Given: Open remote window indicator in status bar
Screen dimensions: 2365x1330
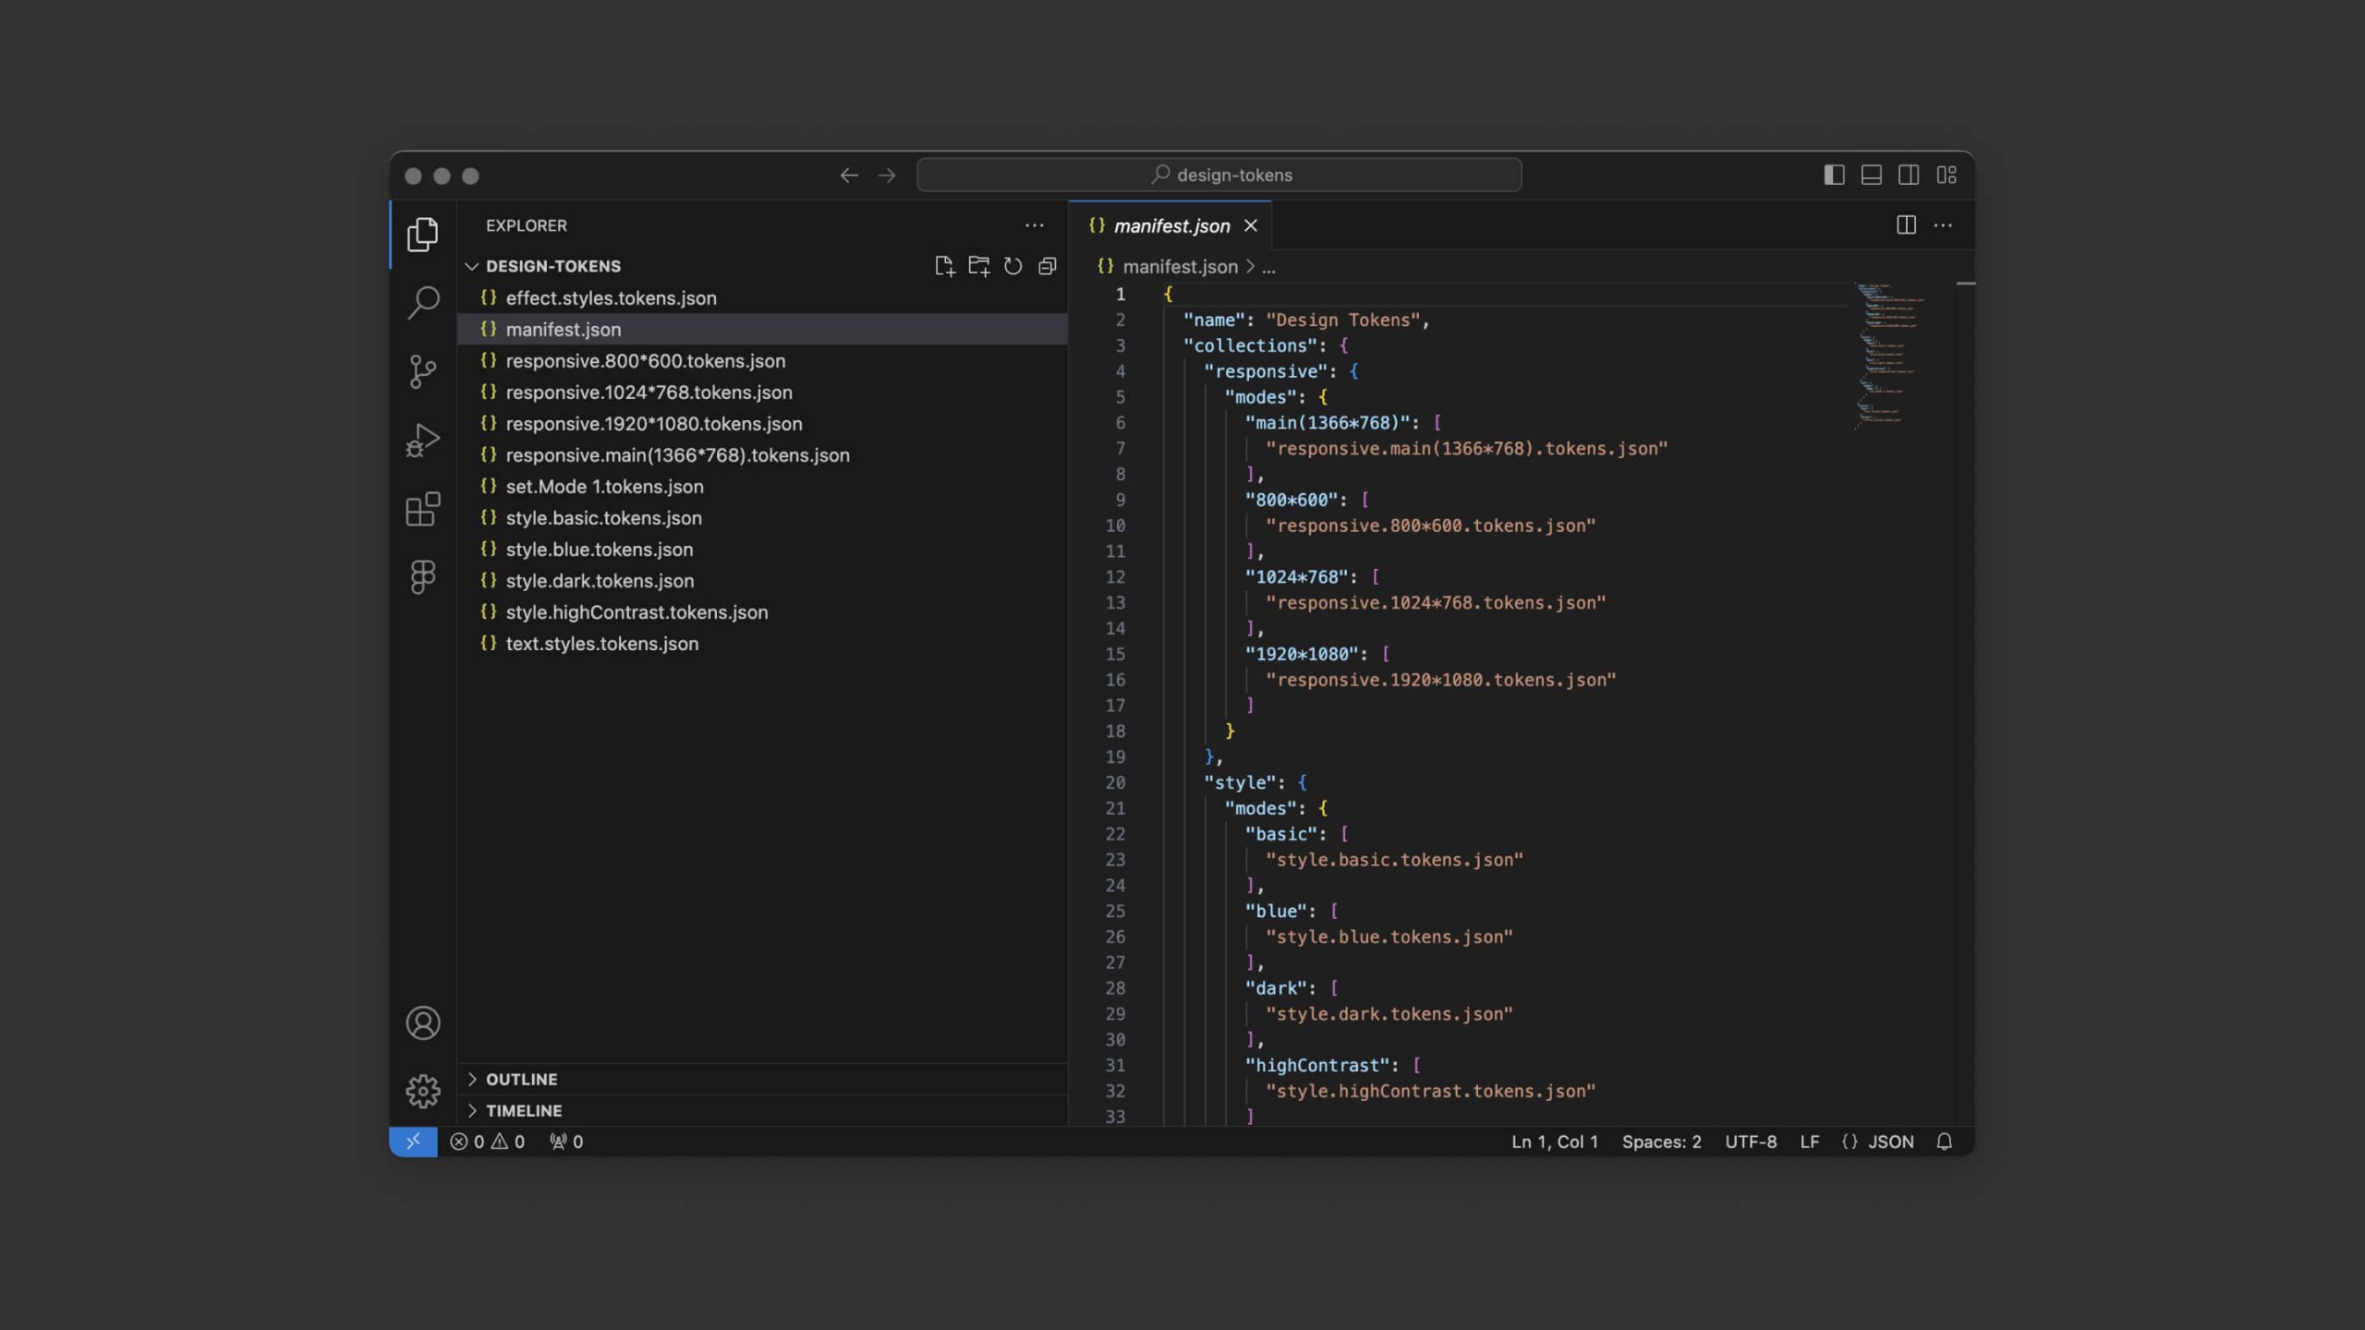Looking at the screenshot, I should click(413, 1142).
